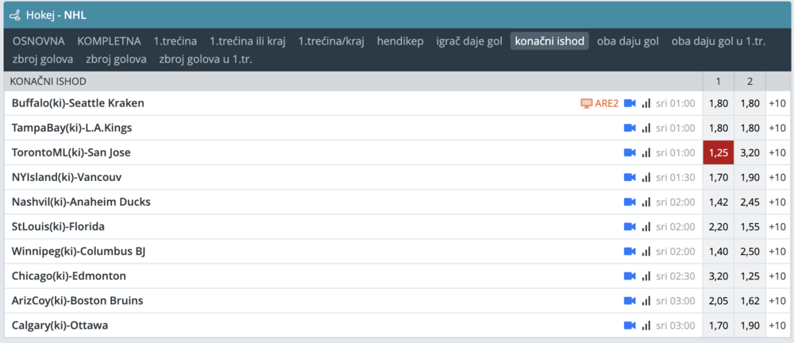Expand +10 more bets for TorontoML-San Jose
This screenshot has height=343, width=794.
click(777, 152)
